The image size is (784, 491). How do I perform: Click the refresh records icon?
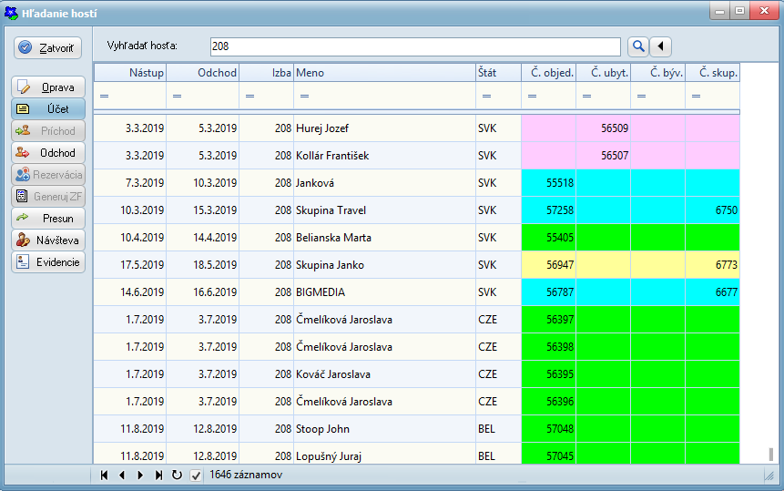[177, 475]
